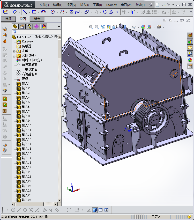This screenshot has width=194, height=220.
Task: Select the Polygon sketch tool
Action: [71, 12]
